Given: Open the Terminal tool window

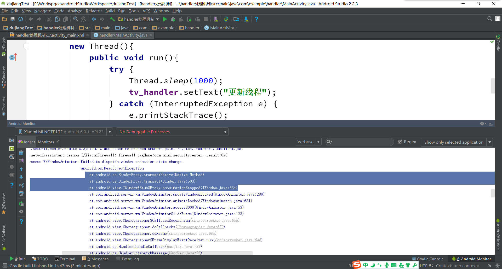Looking at the screenshot, I should [x=65, y=259].
